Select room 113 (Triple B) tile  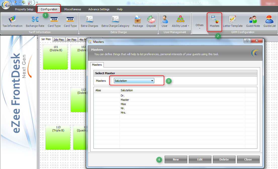click(x=58, y=137)
